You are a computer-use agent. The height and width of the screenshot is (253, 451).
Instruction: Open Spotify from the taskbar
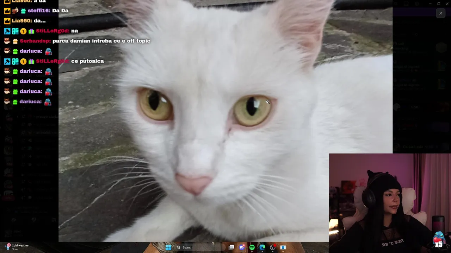click(252, 247)
